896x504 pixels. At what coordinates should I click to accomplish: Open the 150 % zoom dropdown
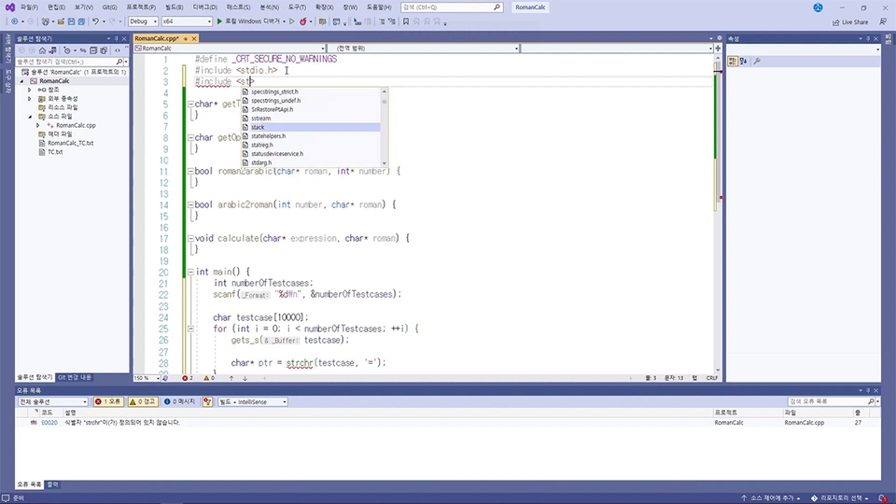147,378
